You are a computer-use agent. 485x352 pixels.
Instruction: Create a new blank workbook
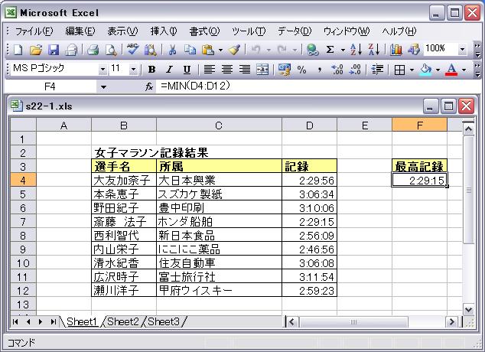pyautogui.click(x=18, y=50)
